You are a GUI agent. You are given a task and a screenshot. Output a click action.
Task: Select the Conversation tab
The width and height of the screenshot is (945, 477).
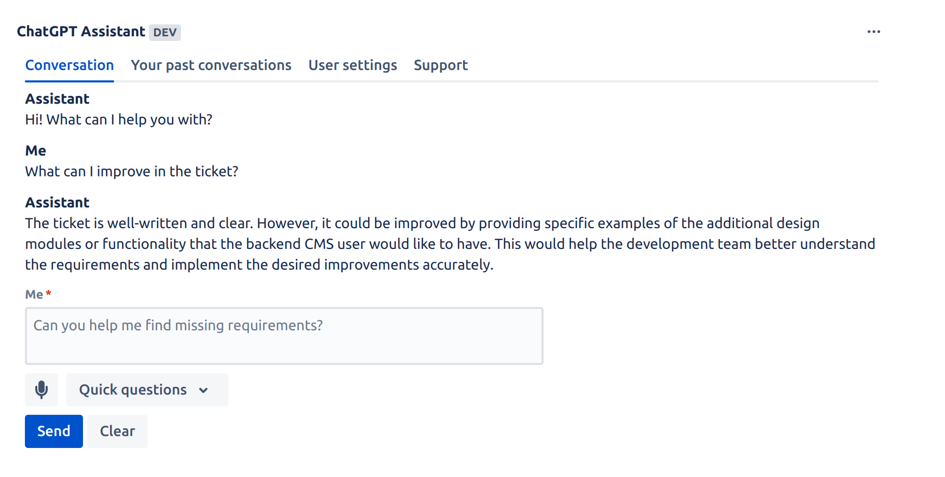coord(70,65)
